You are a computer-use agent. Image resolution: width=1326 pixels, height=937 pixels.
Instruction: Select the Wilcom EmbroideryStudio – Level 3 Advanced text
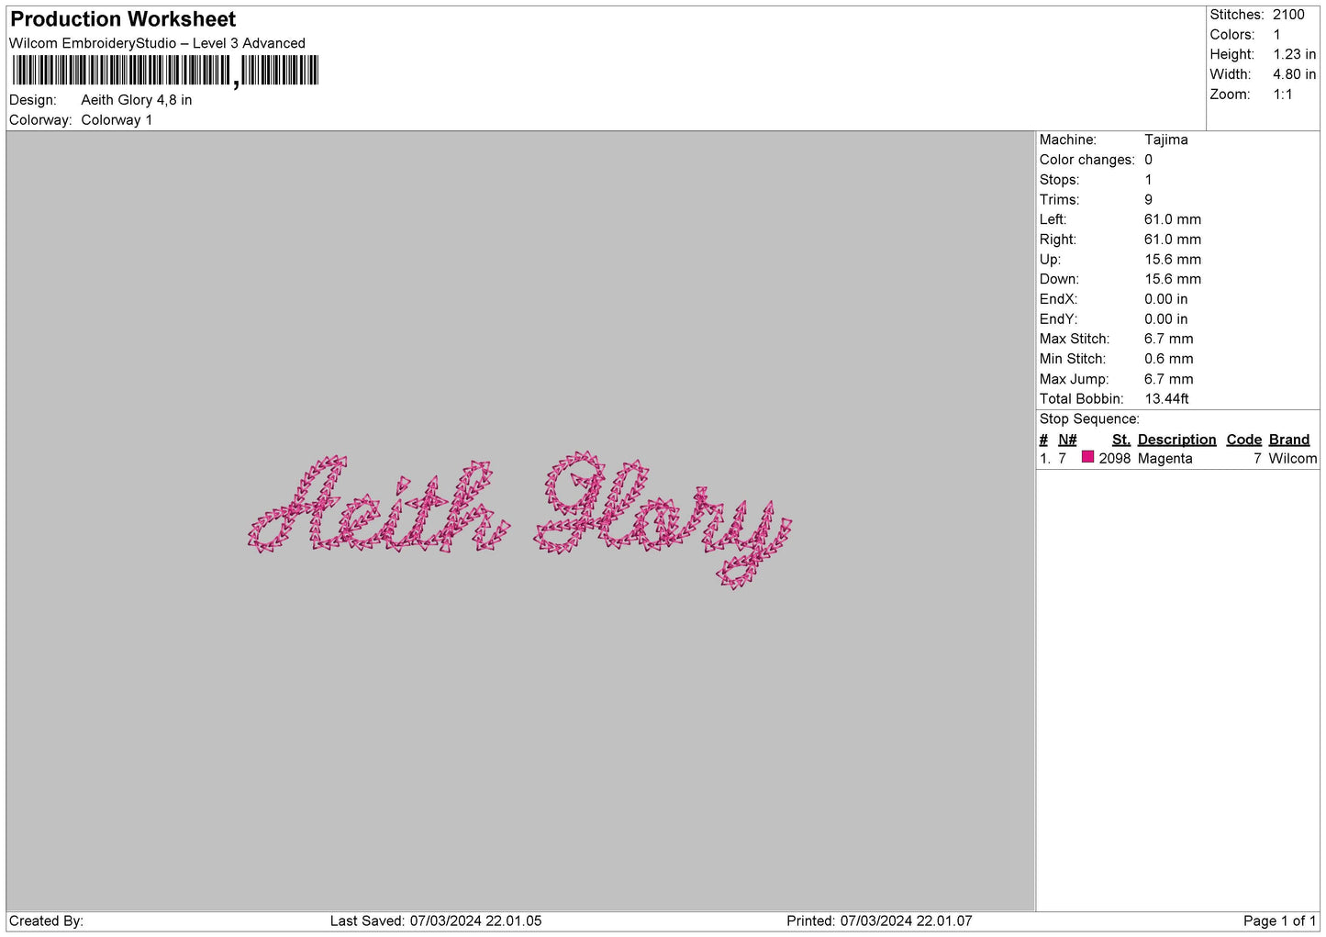click(x=157, y=43)
